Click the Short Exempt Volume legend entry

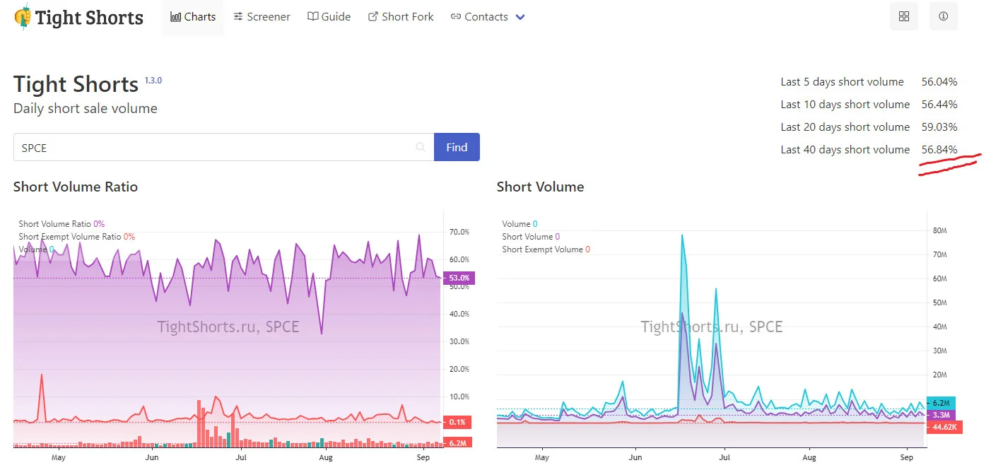click(546, 249)
